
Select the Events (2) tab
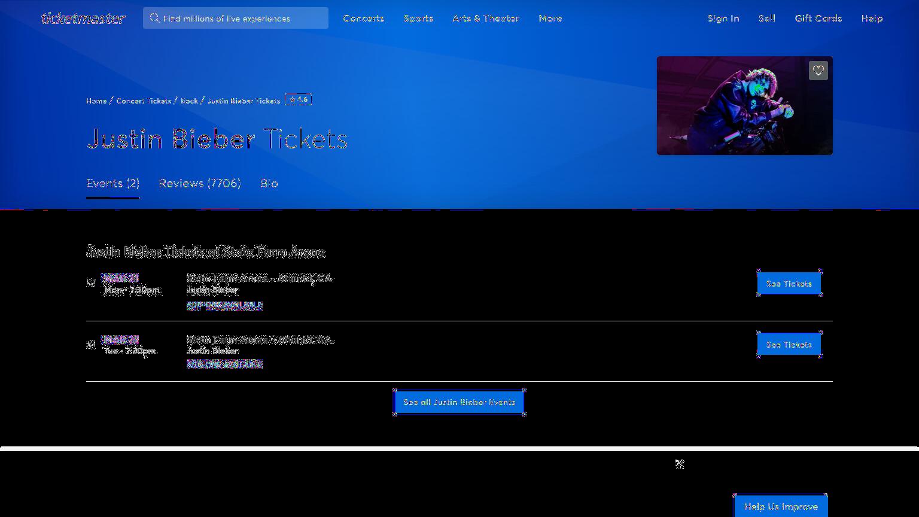113,184
